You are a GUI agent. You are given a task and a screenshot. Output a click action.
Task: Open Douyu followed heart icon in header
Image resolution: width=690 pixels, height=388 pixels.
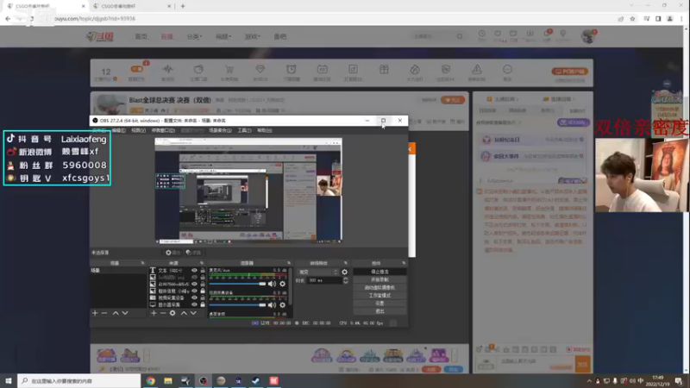(x=498, y=35)
